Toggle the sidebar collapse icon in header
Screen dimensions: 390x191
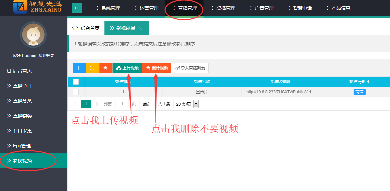pyautogui.click(x=77, y=8)
